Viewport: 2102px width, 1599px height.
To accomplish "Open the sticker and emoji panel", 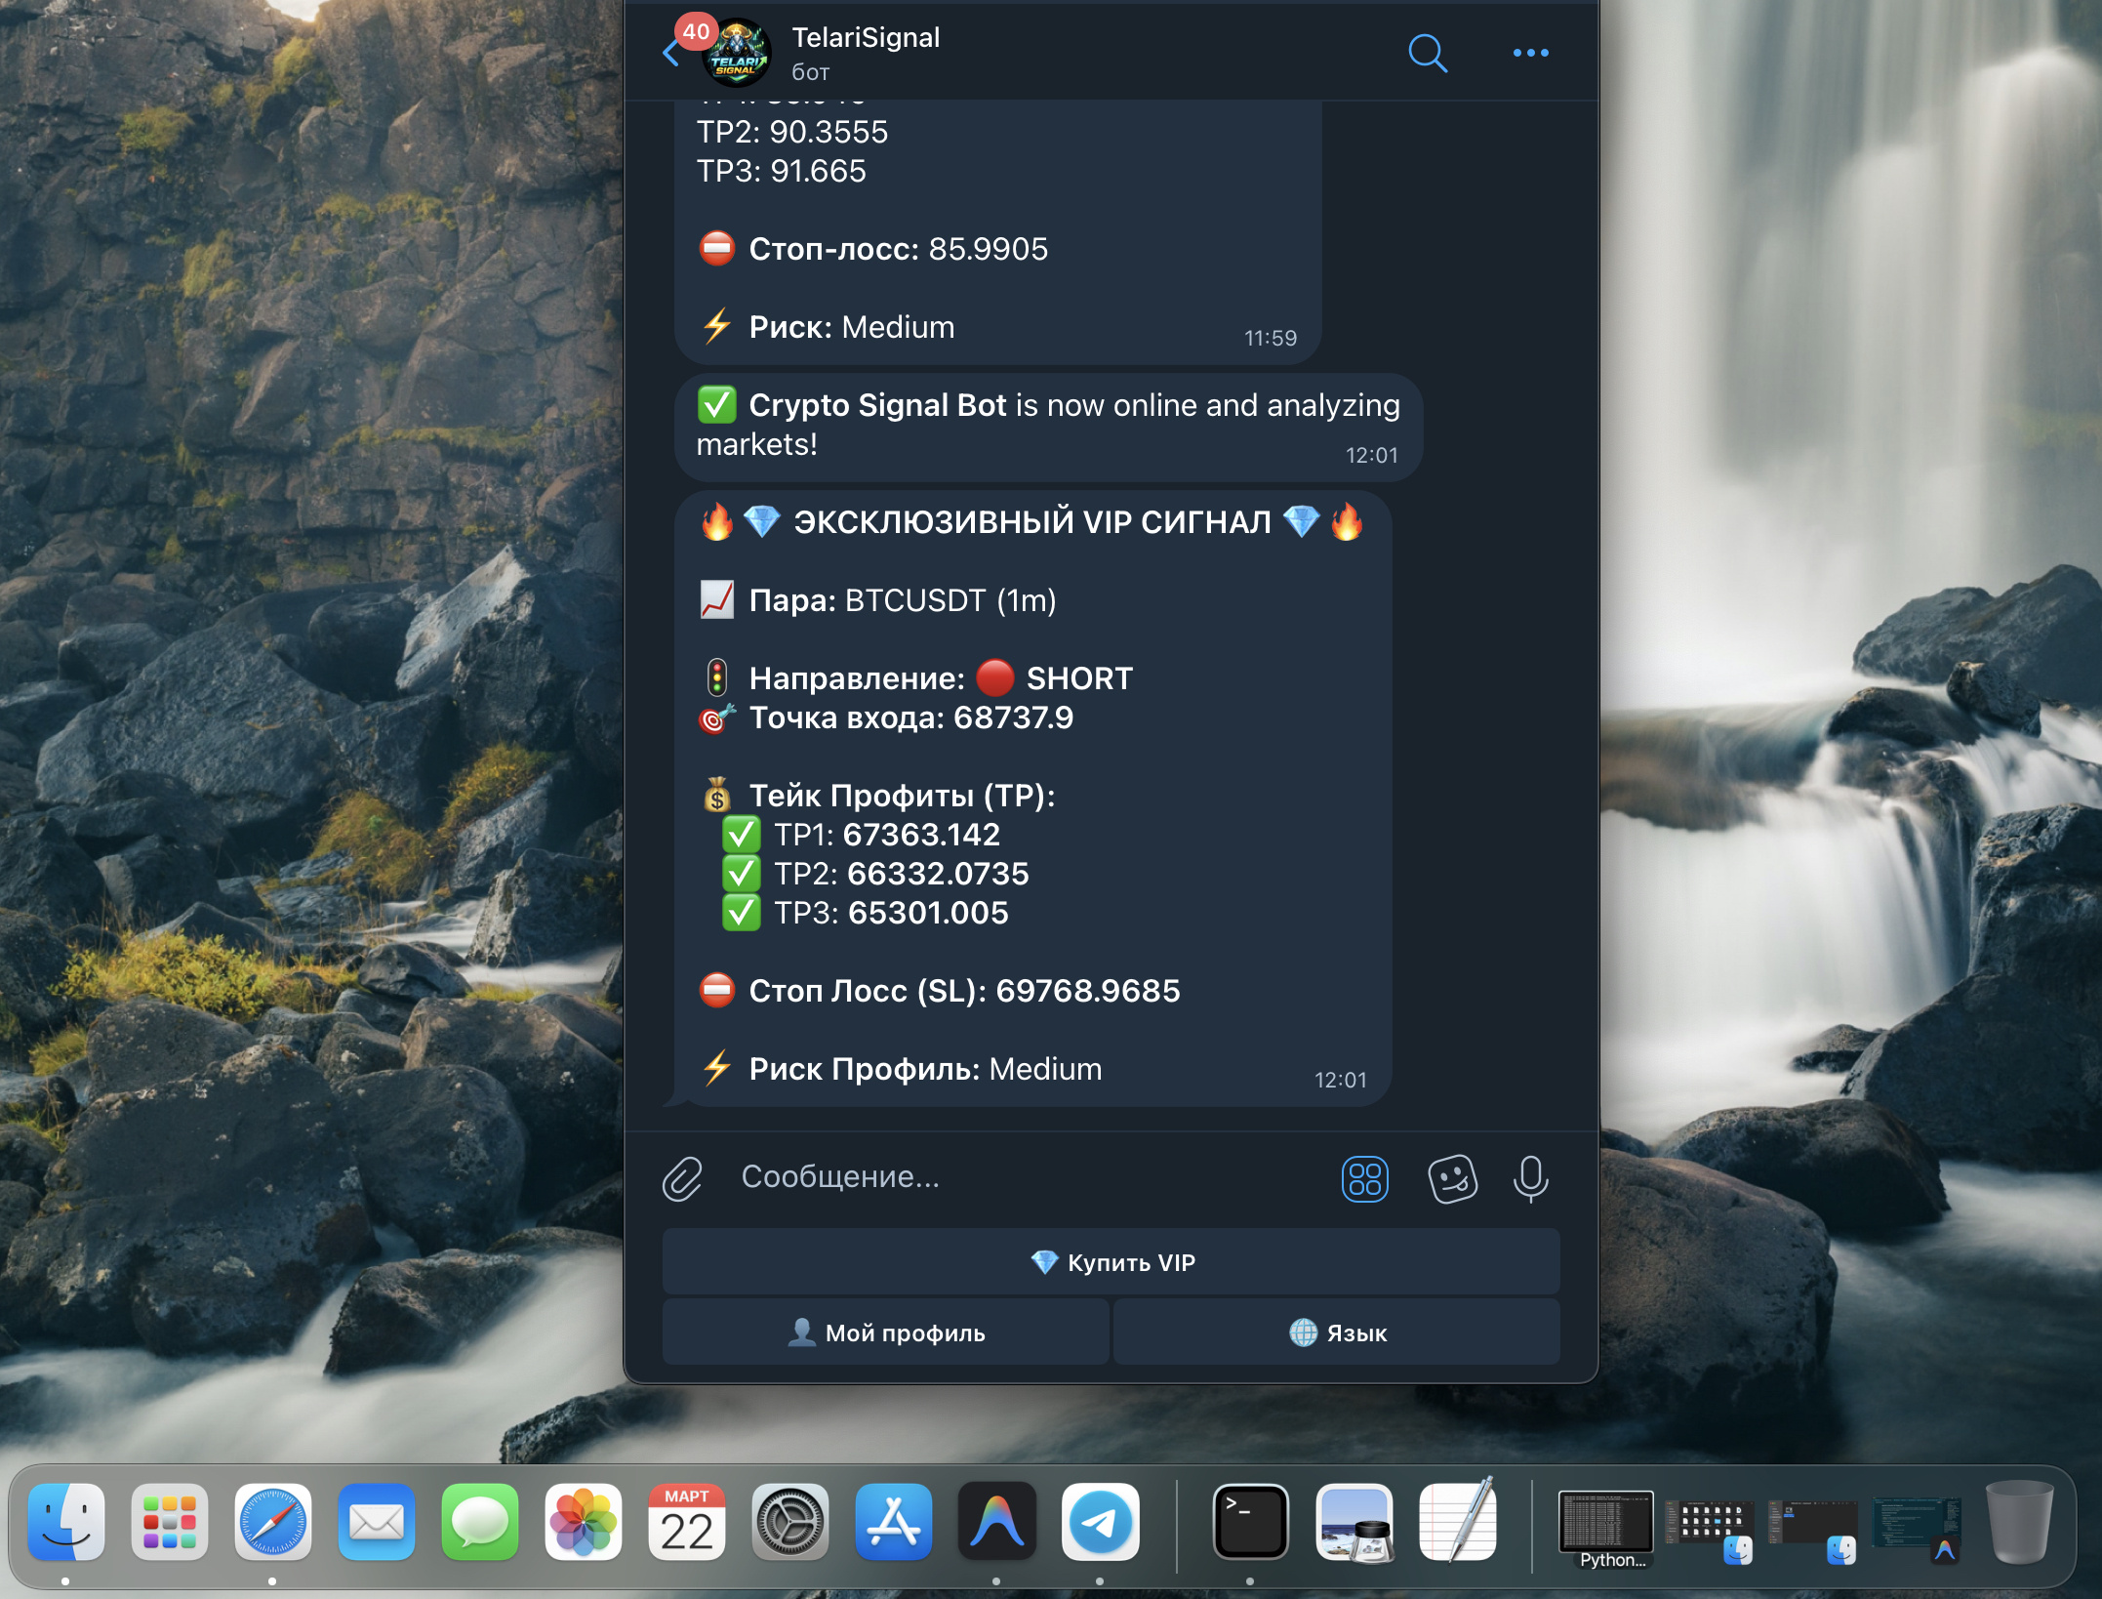I will (1452, 1178).
